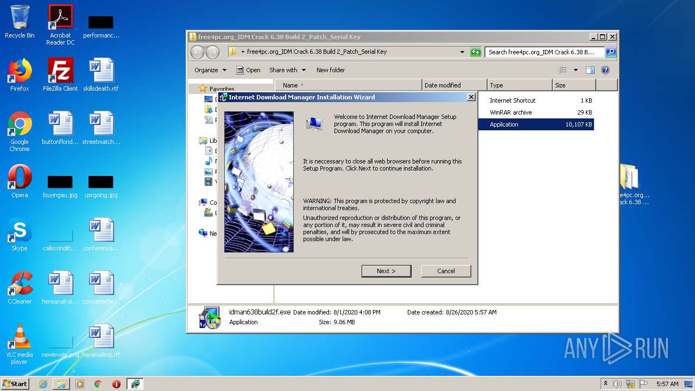
Task: Click Next in IDM installation wizard
Action: pyautogui.click(x=386, y=271)
